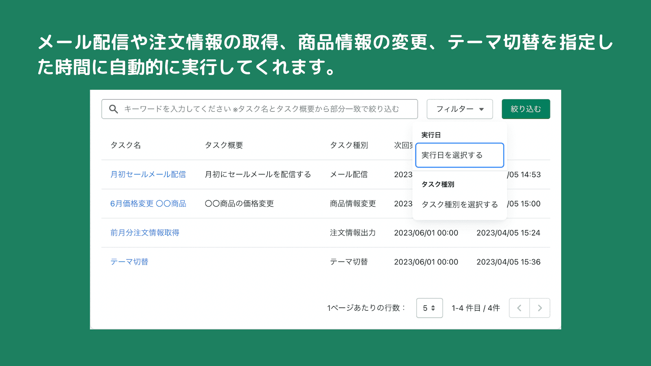651x366 pixels.
Task: Click the previous page chevron arrow
Action: click(519, 308)
